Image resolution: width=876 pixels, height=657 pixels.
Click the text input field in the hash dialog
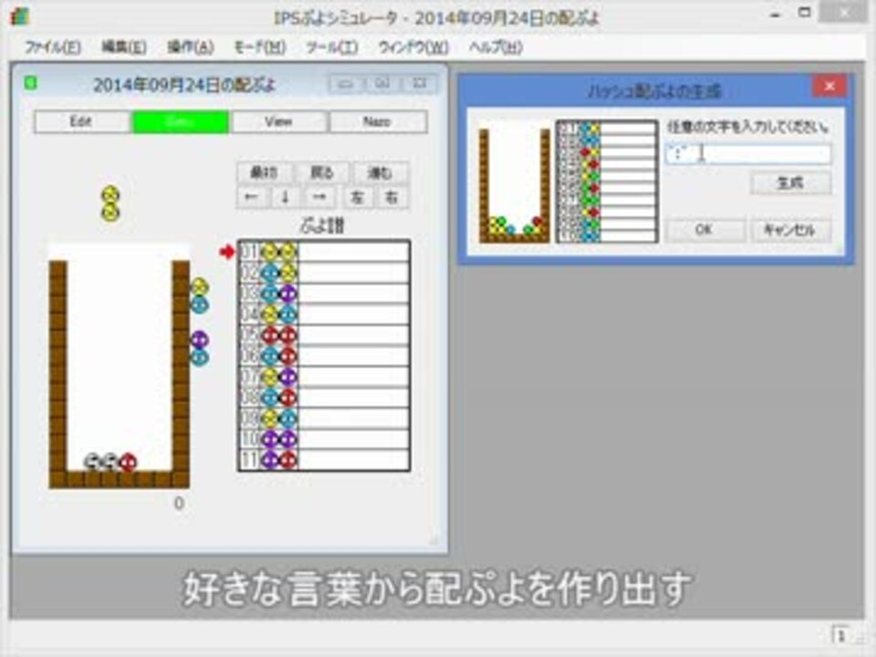[748, 153]
